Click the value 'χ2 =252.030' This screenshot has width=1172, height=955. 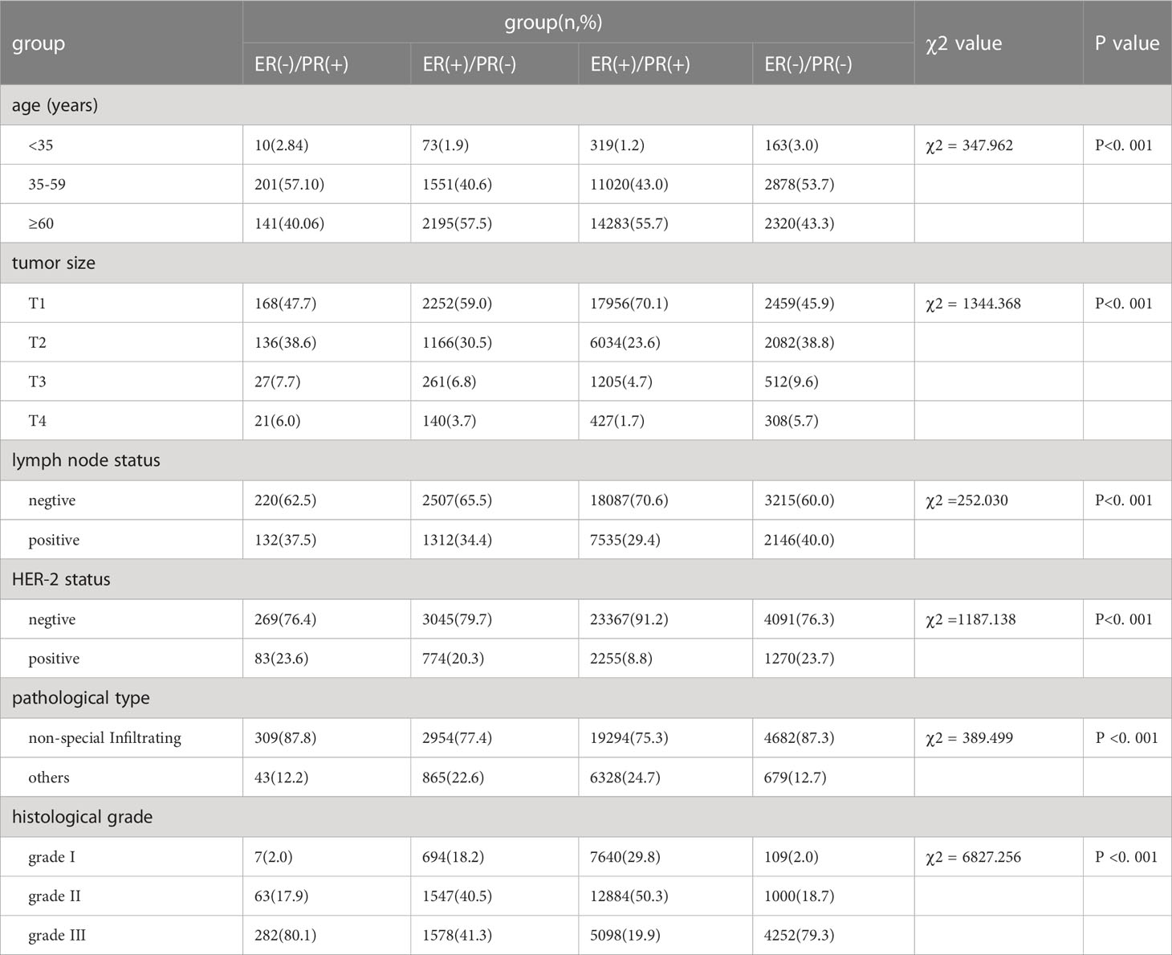click(966, 501)
